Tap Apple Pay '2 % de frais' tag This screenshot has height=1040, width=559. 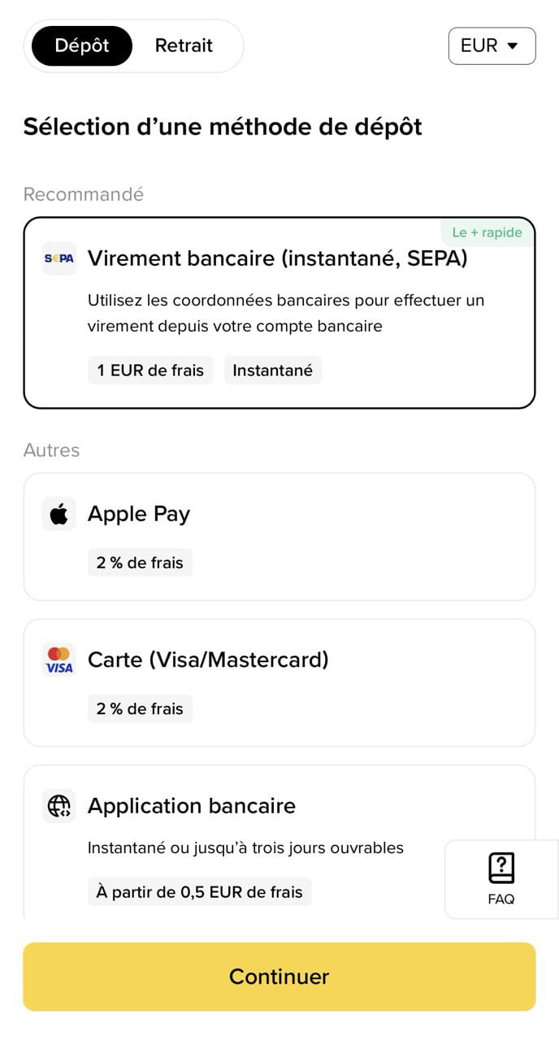[x=140, y=562]
